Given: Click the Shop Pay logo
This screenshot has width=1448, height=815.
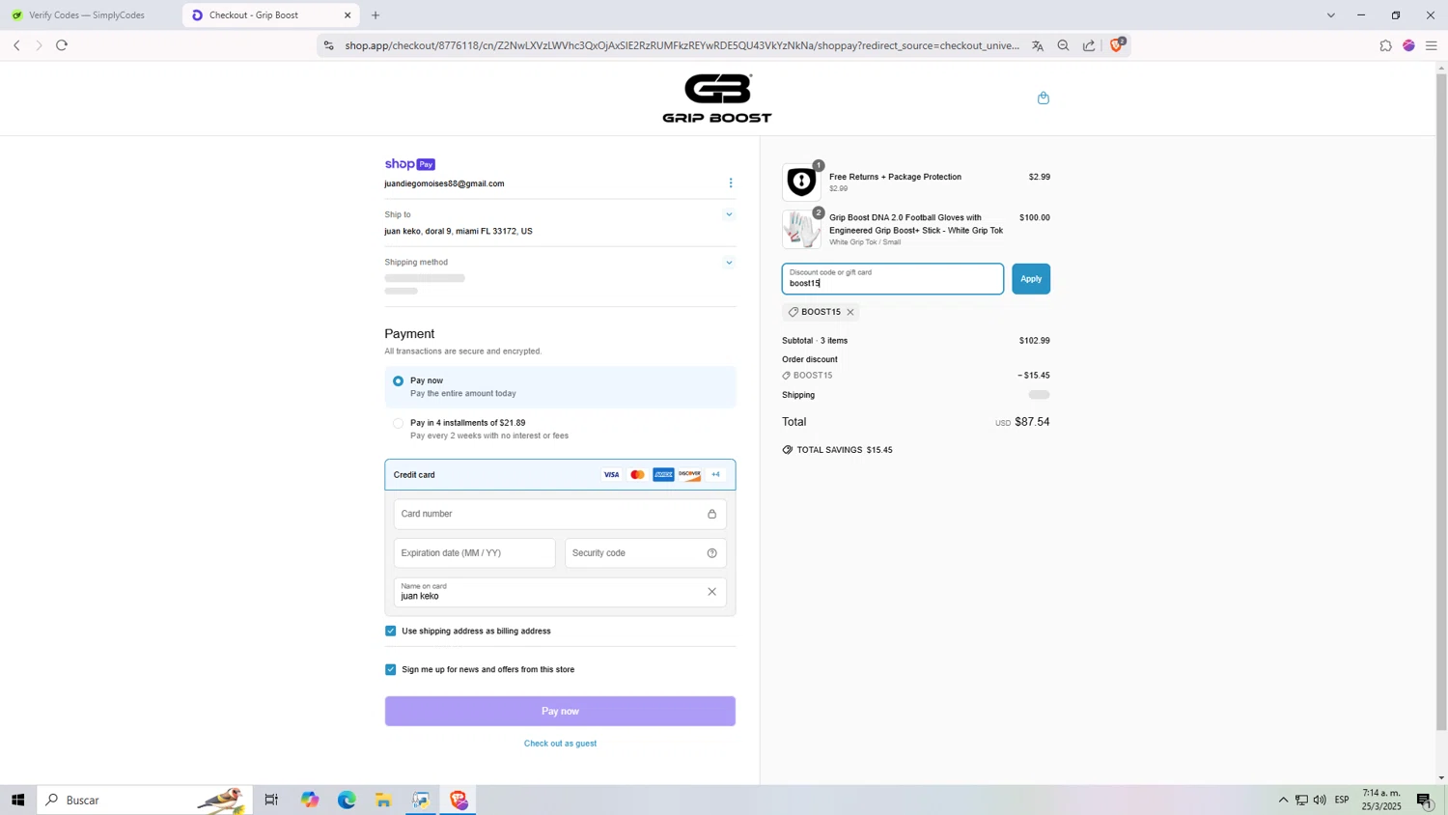Looking at the screenshot, I should pos(409,164).
